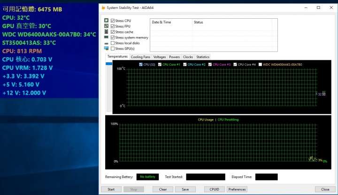Click the CPU Usage legend label
338x195 pixels.
click(x=206, y=120)
